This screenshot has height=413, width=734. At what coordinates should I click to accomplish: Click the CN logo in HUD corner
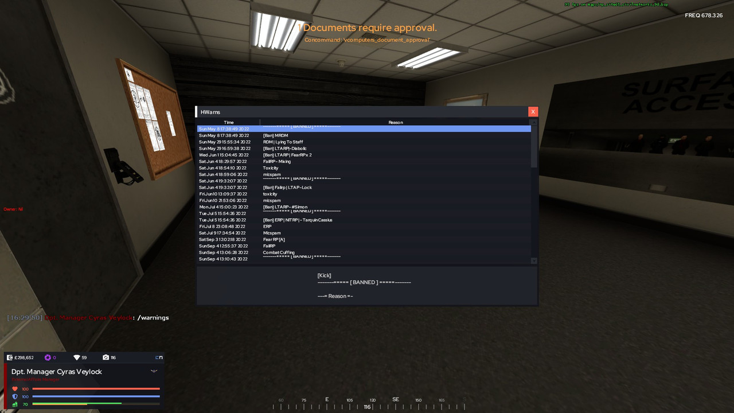[159, 357]
